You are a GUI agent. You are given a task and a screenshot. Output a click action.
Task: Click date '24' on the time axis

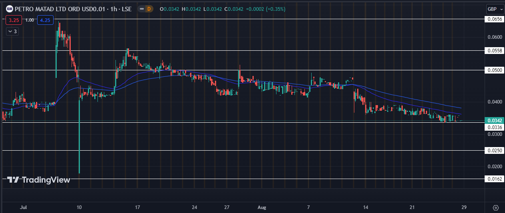(195, 207)
